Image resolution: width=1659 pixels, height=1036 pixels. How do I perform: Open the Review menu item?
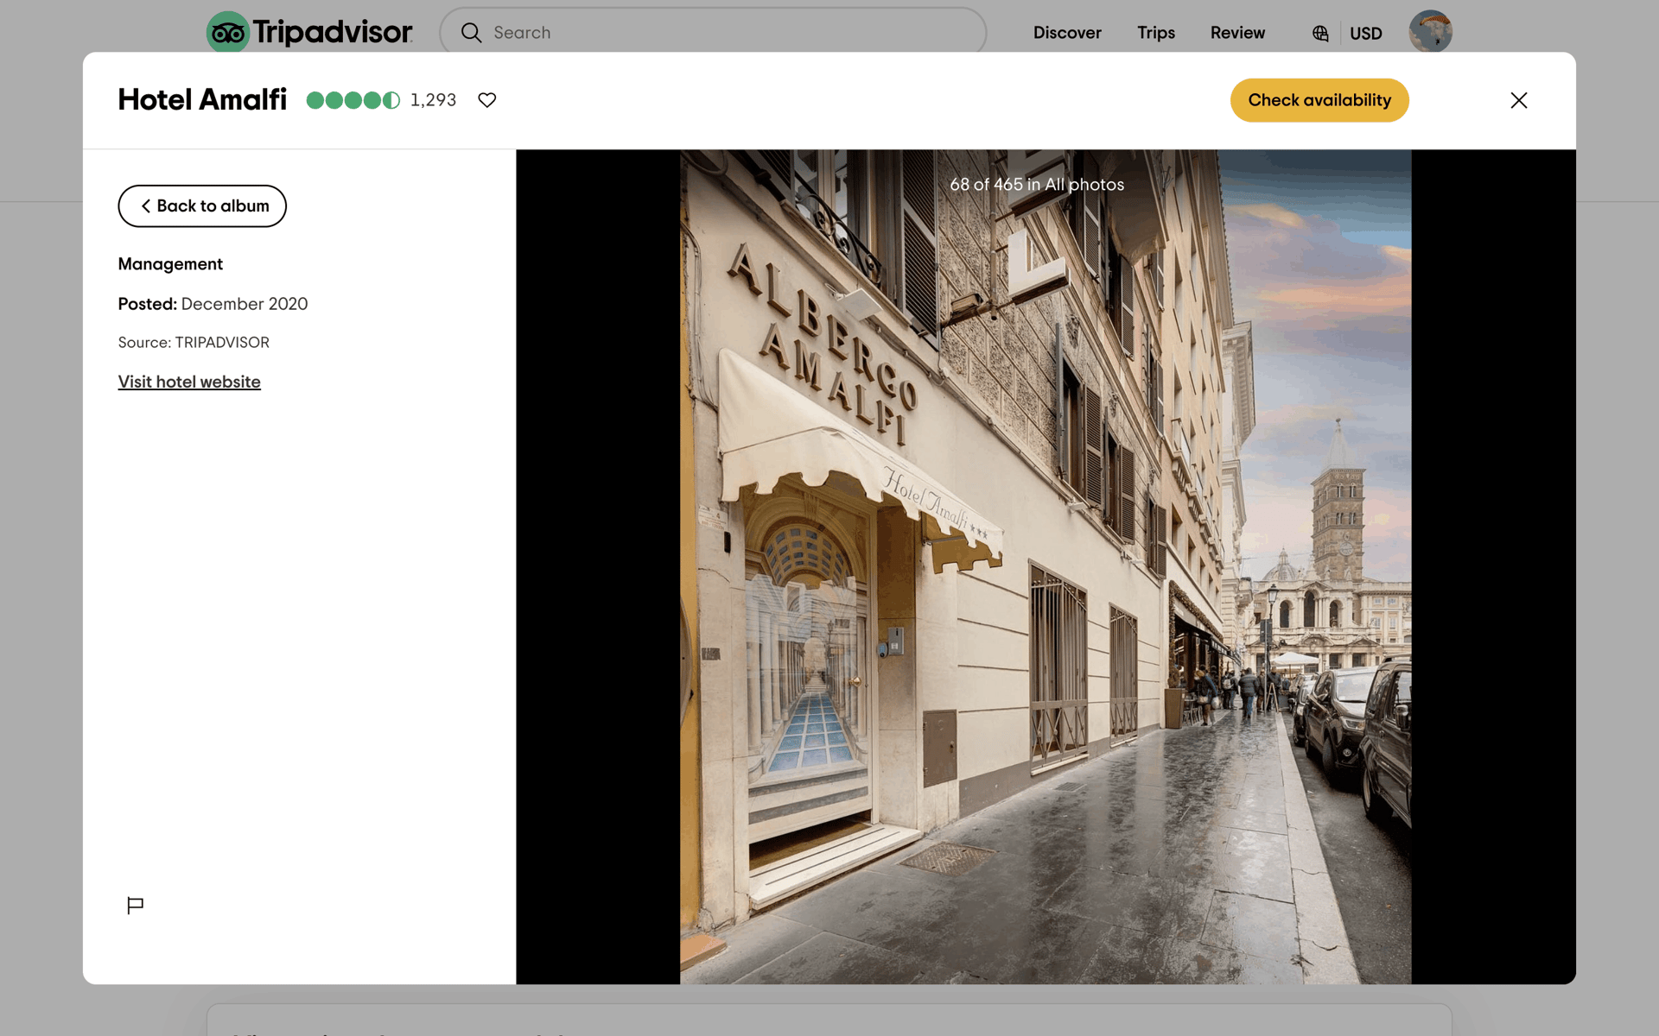(x=1237, y=33)
